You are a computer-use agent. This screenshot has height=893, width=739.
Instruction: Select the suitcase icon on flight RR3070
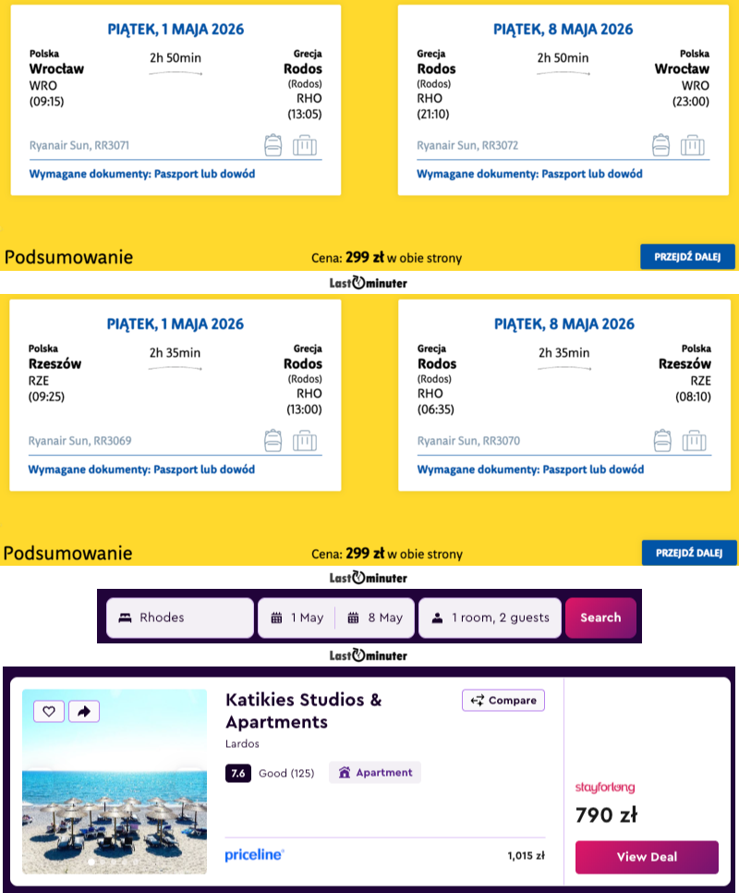[x=692, y=440]
